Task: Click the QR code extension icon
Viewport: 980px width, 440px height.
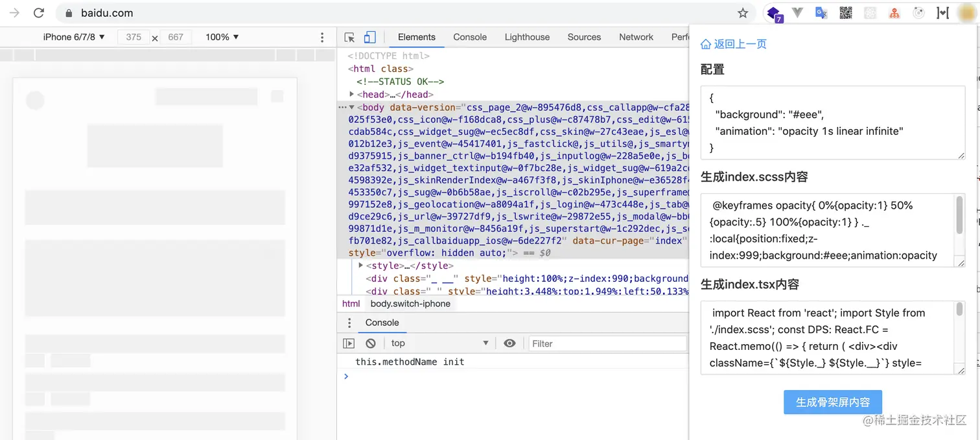Action: 845,12
